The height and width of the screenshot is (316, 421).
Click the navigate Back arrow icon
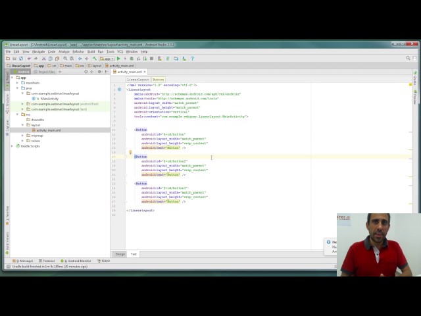coord(80,59)
